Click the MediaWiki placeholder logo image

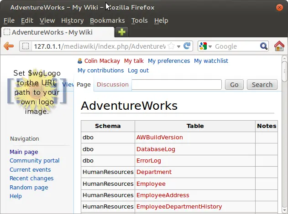coord(37,92)
